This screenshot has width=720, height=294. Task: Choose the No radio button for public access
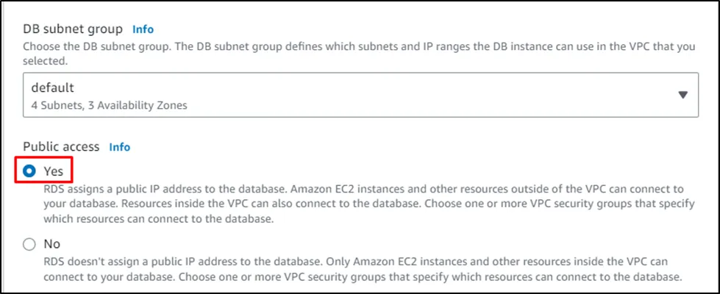click(29, 244)
